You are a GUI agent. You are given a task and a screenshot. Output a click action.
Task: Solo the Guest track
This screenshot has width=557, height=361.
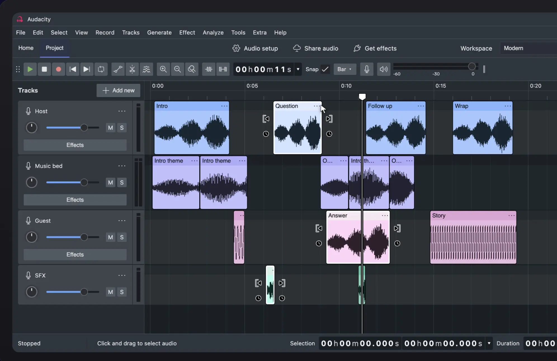point(122,237)
